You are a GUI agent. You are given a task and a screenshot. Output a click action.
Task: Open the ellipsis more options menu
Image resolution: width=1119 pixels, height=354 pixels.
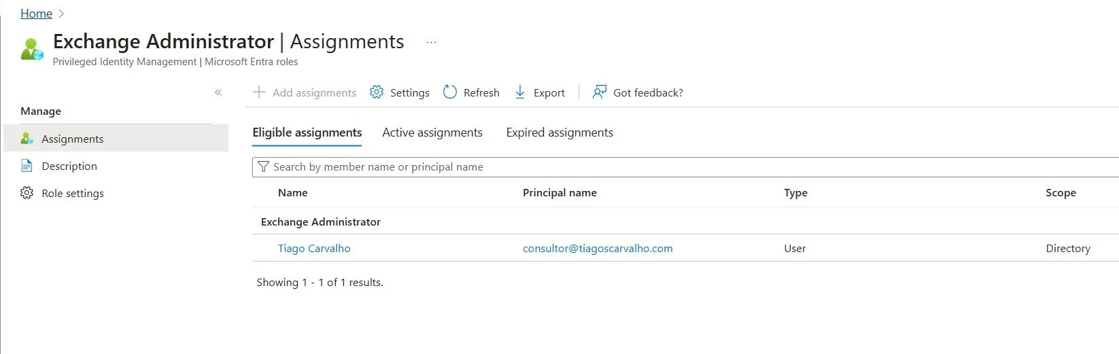[x=431, y=42]
